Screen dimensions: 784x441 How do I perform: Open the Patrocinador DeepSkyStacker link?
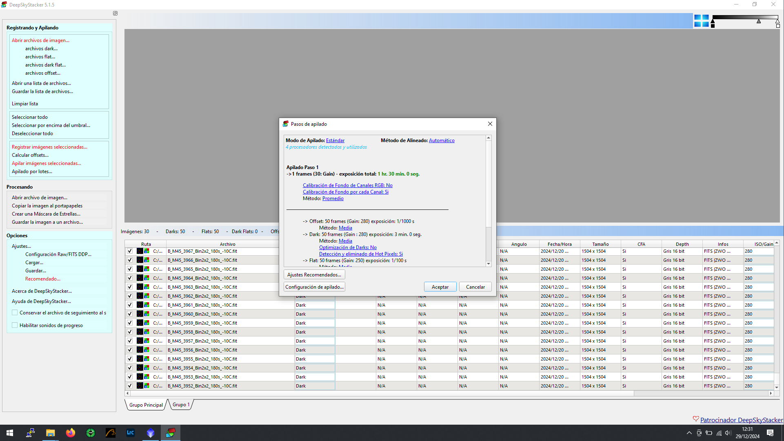(x=742, y=420)
